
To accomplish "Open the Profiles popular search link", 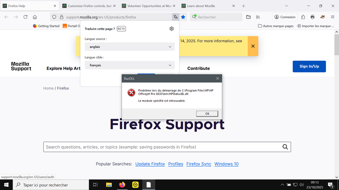I will 175,164.
